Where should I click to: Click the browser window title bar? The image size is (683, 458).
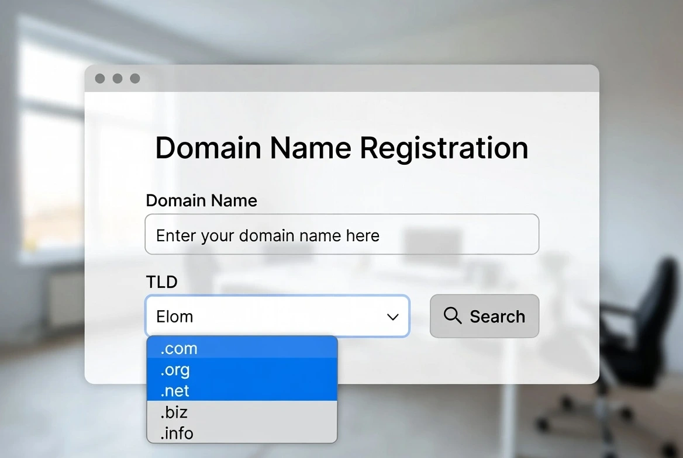351,78
